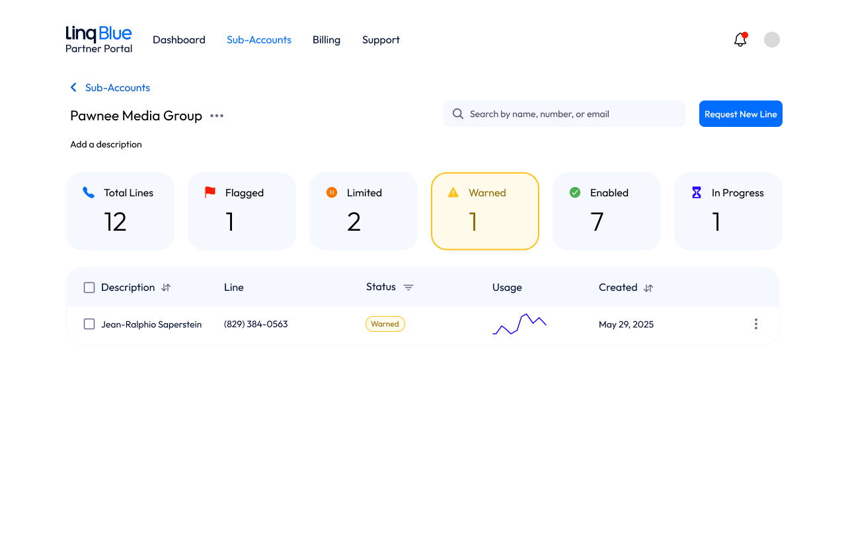
Task: Click the Usage column header
Action: click(507, 288)
